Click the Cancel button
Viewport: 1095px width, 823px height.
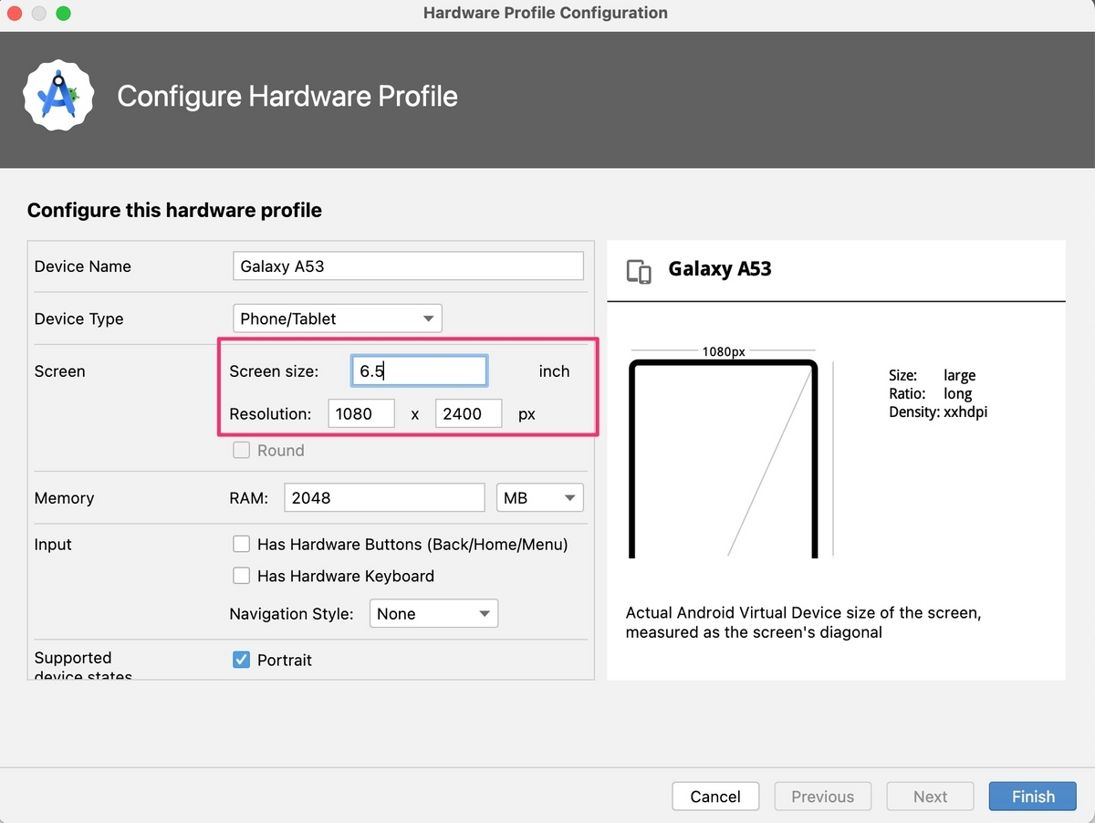[715, 797]
